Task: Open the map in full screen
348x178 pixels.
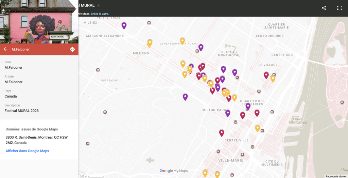Action: click(x=340, y=8)
